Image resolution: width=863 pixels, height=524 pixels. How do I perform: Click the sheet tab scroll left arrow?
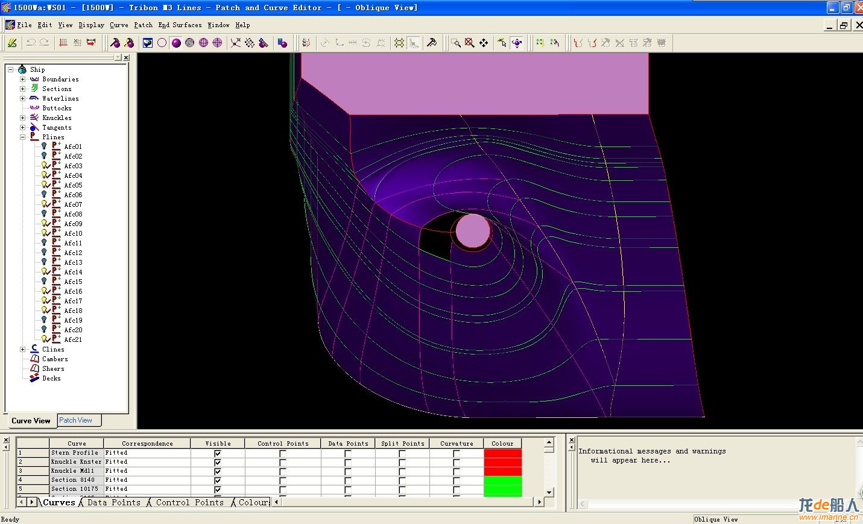pos(22,502)
